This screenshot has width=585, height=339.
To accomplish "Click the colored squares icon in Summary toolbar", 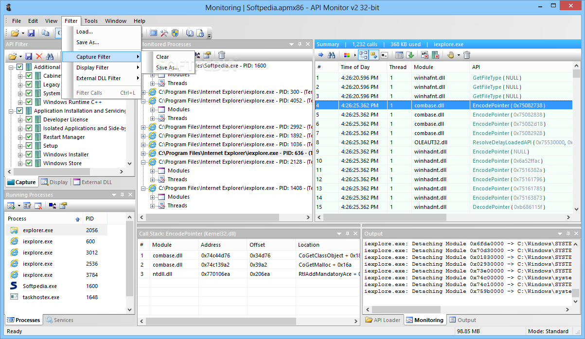I will [347, 55].
